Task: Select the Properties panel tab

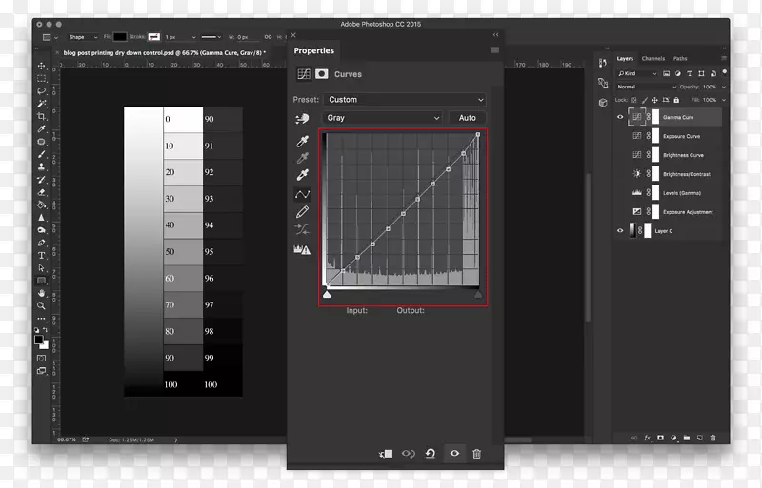Action: click(x=314, y=50)
